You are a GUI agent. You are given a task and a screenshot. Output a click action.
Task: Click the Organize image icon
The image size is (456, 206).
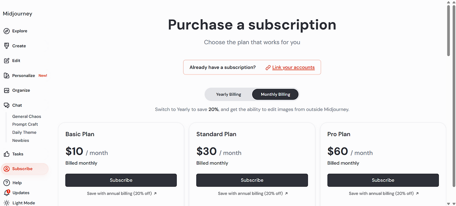click(x=6, y=91)
